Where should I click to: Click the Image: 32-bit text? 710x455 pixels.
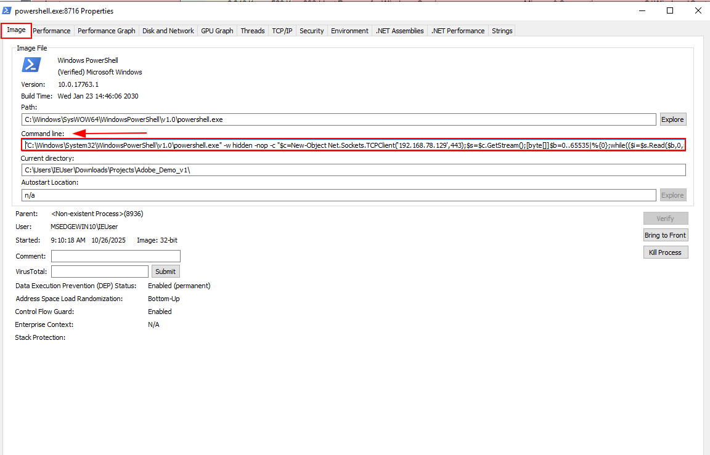coord(157,240)
